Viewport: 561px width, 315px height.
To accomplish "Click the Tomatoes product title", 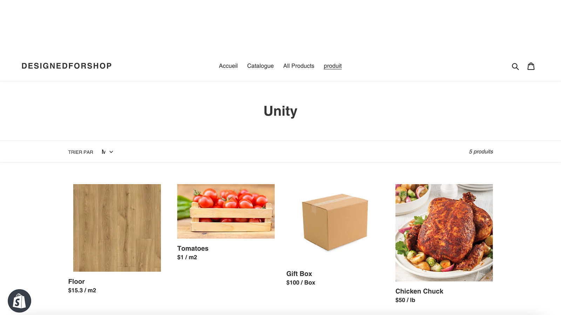I will coord(193,248).
